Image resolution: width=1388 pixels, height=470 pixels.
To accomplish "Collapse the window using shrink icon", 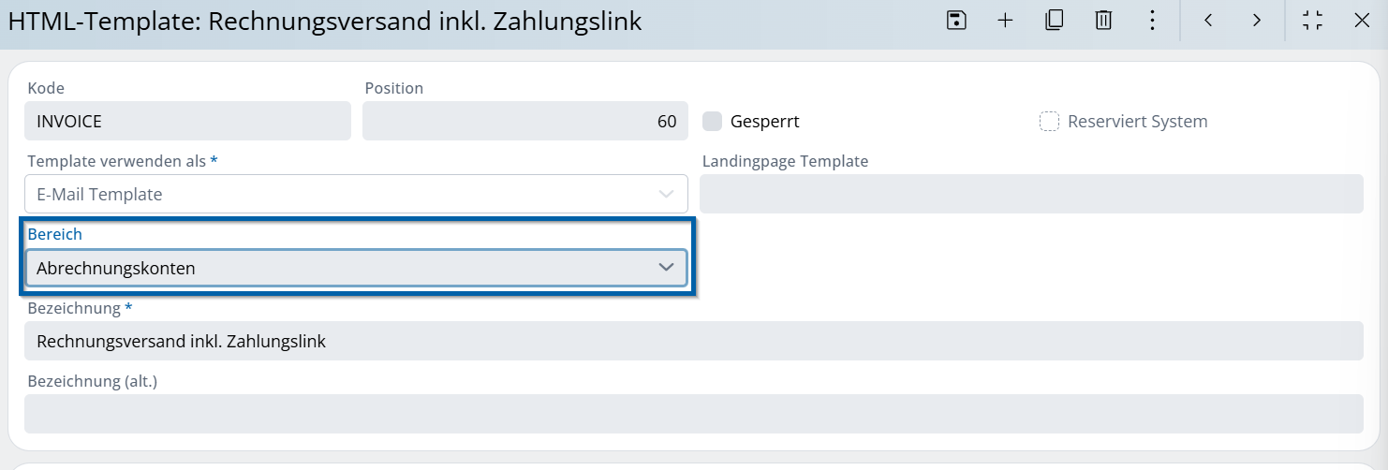I will coord(1313,21).
